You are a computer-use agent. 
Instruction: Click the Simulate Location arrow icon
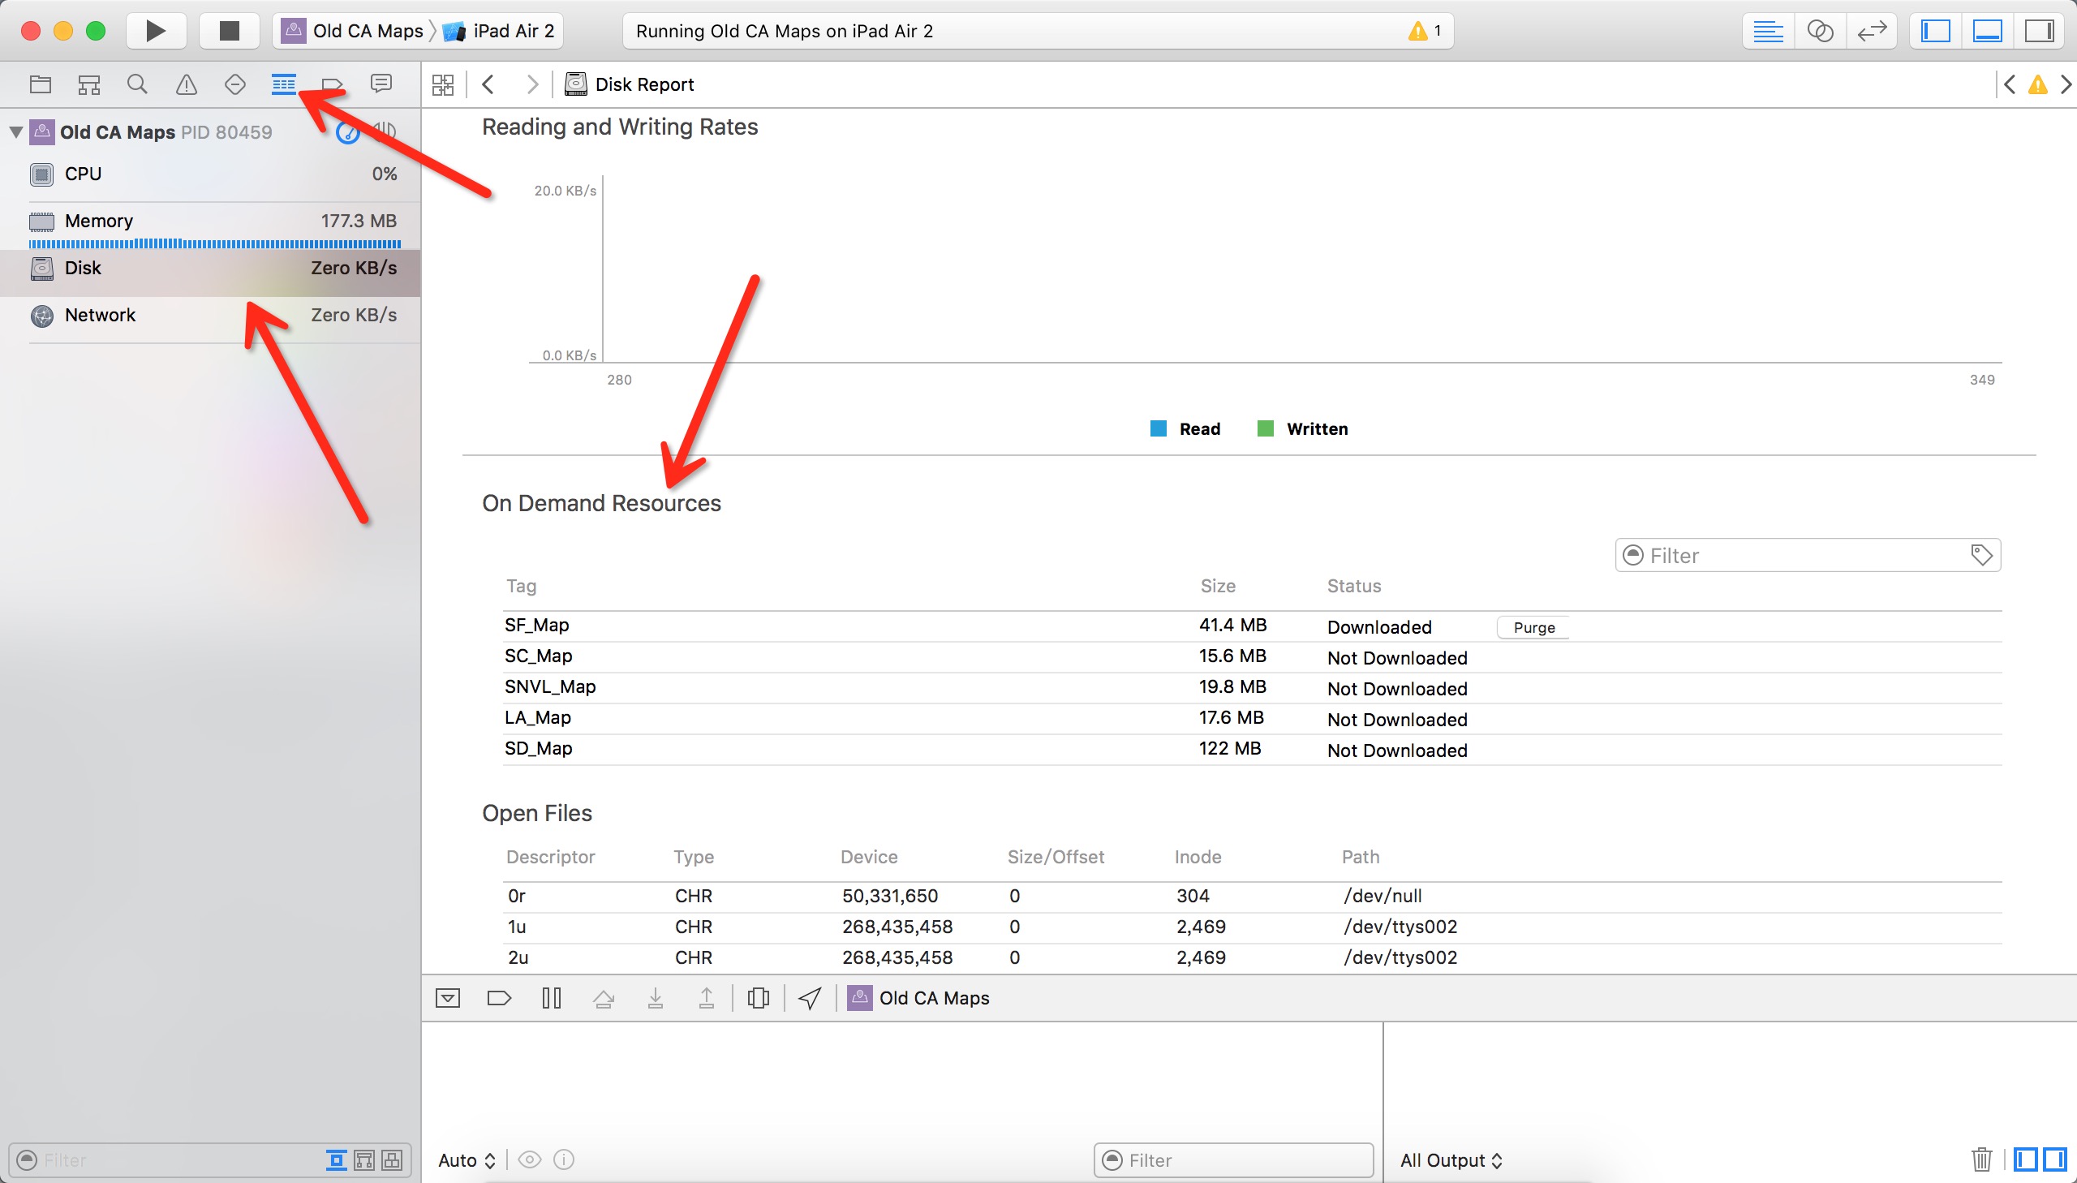(x=810, y=998)
